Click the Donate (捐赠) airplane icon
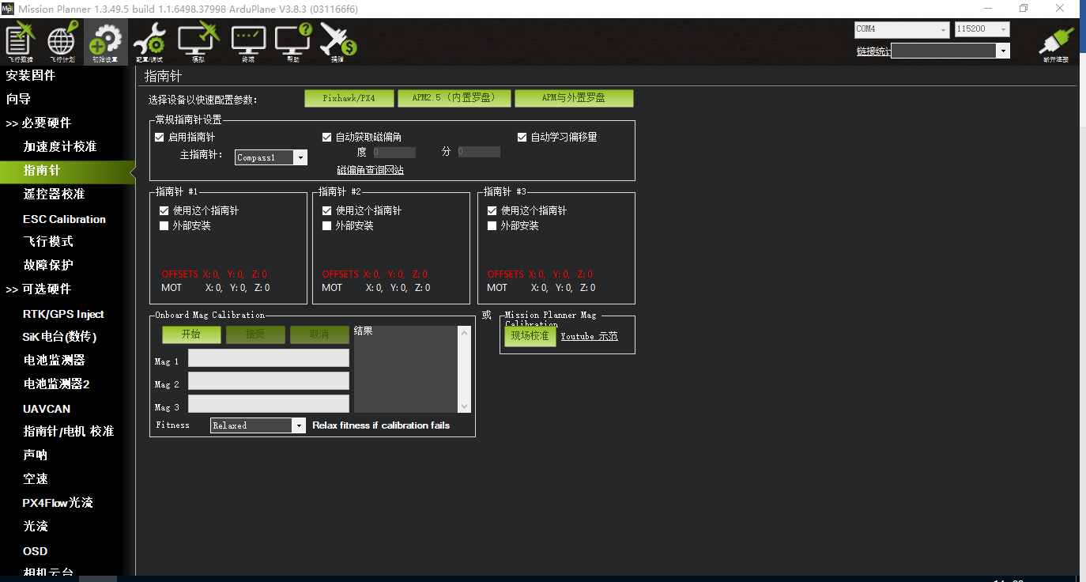This screenshot has width=1086, height=582. [338, 42]
